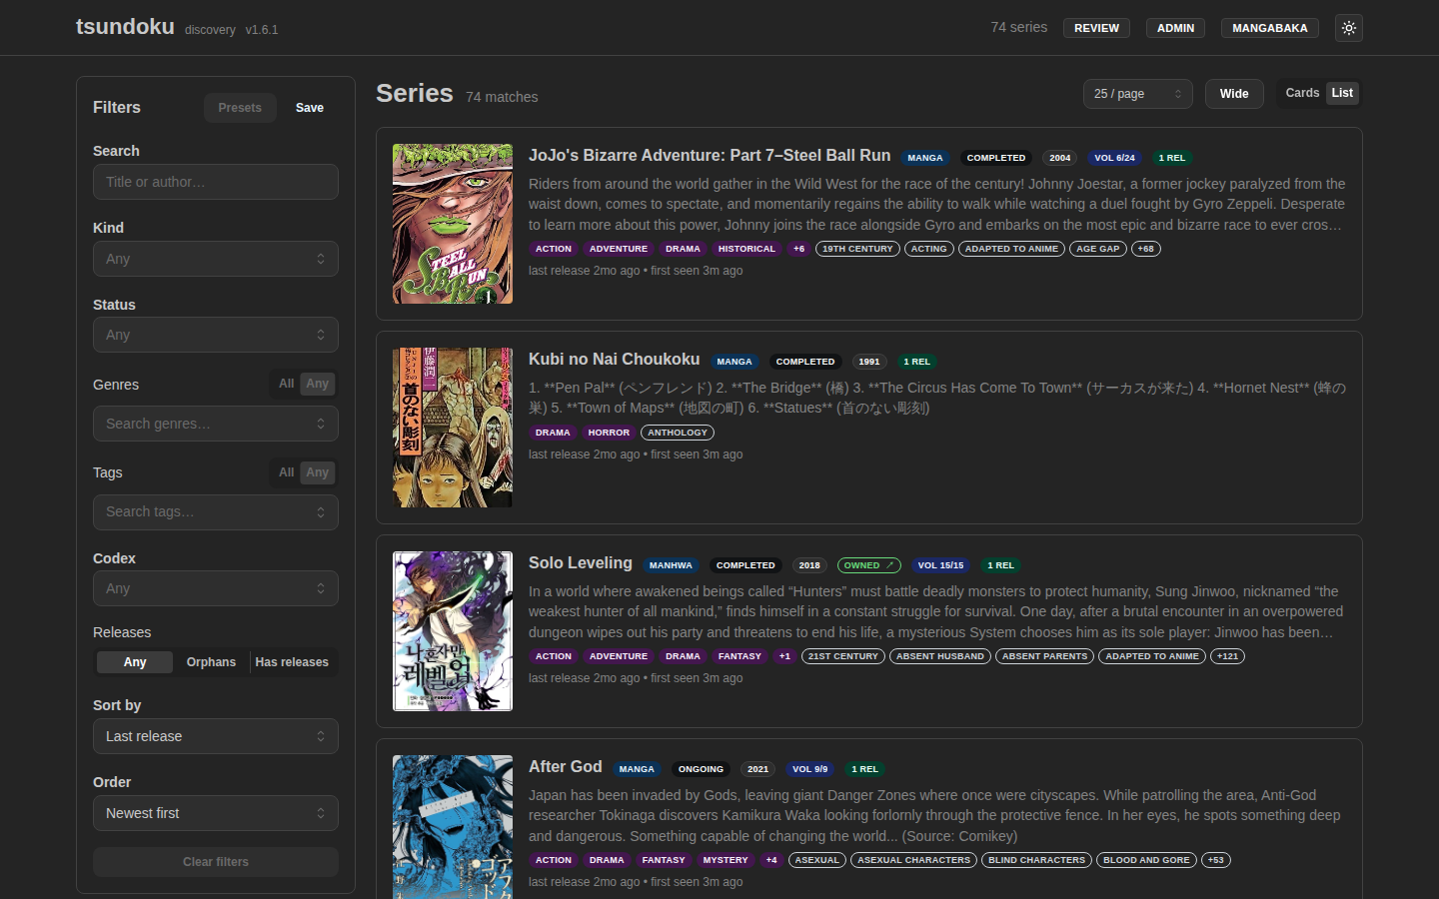Select Has releases filter option
The image size is (1439, 899).
click(292, 662)
